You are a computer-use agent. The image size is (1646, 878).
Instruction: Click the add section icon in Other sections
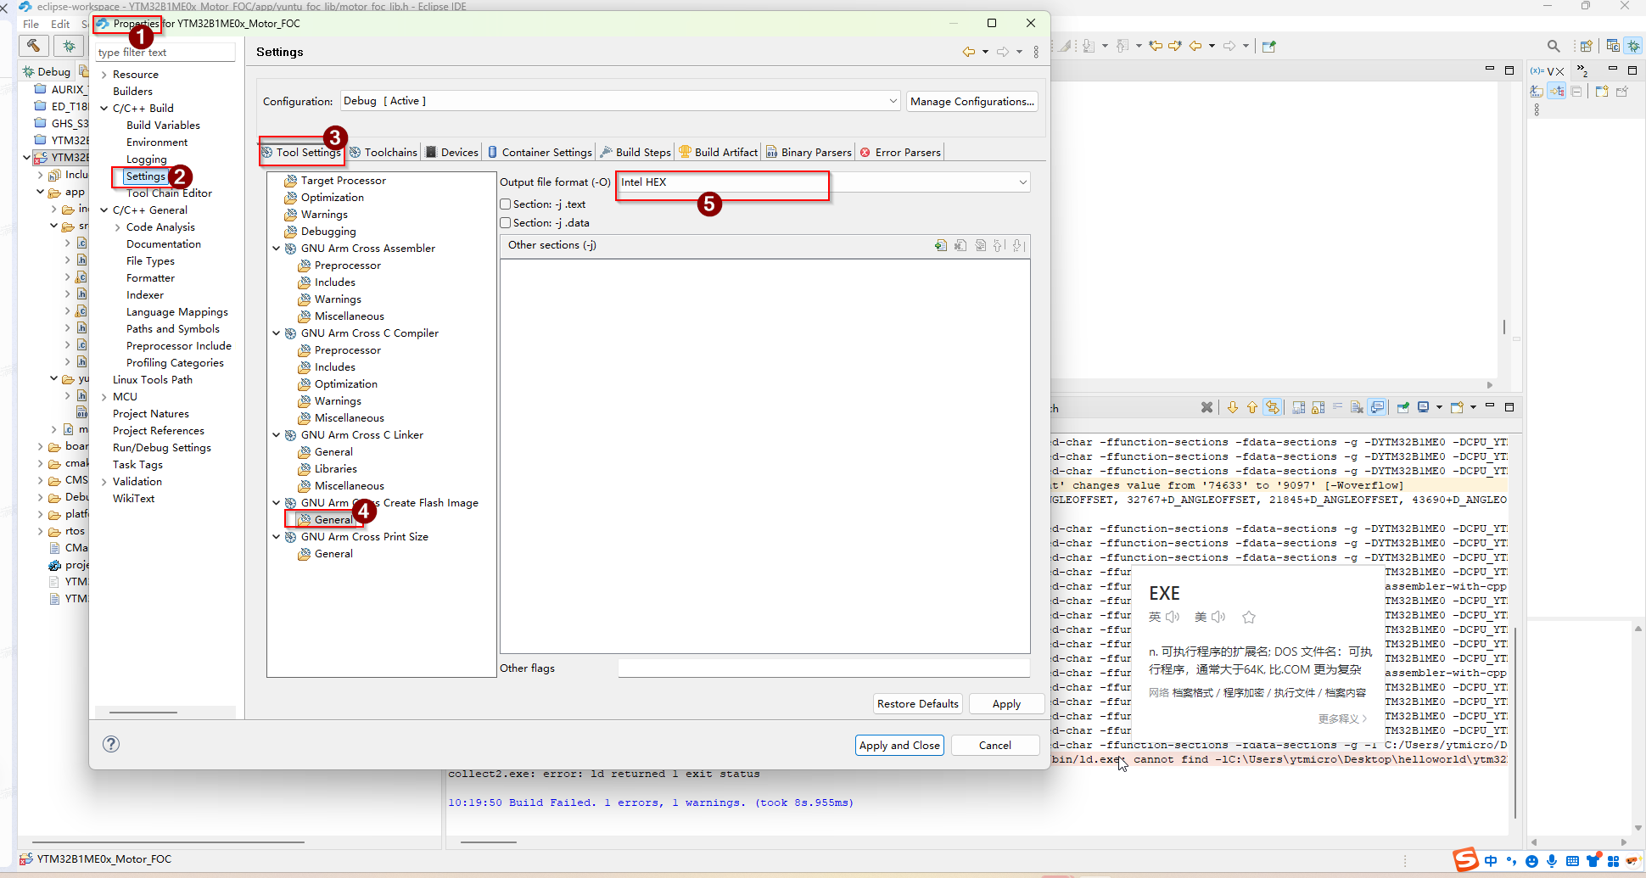coord(940,246)
